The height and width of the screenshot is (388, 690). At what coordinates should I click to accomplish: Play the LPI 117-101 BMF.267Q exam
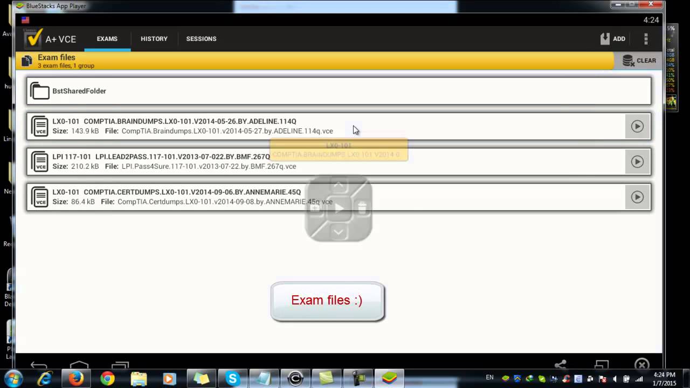coord(637,162)
